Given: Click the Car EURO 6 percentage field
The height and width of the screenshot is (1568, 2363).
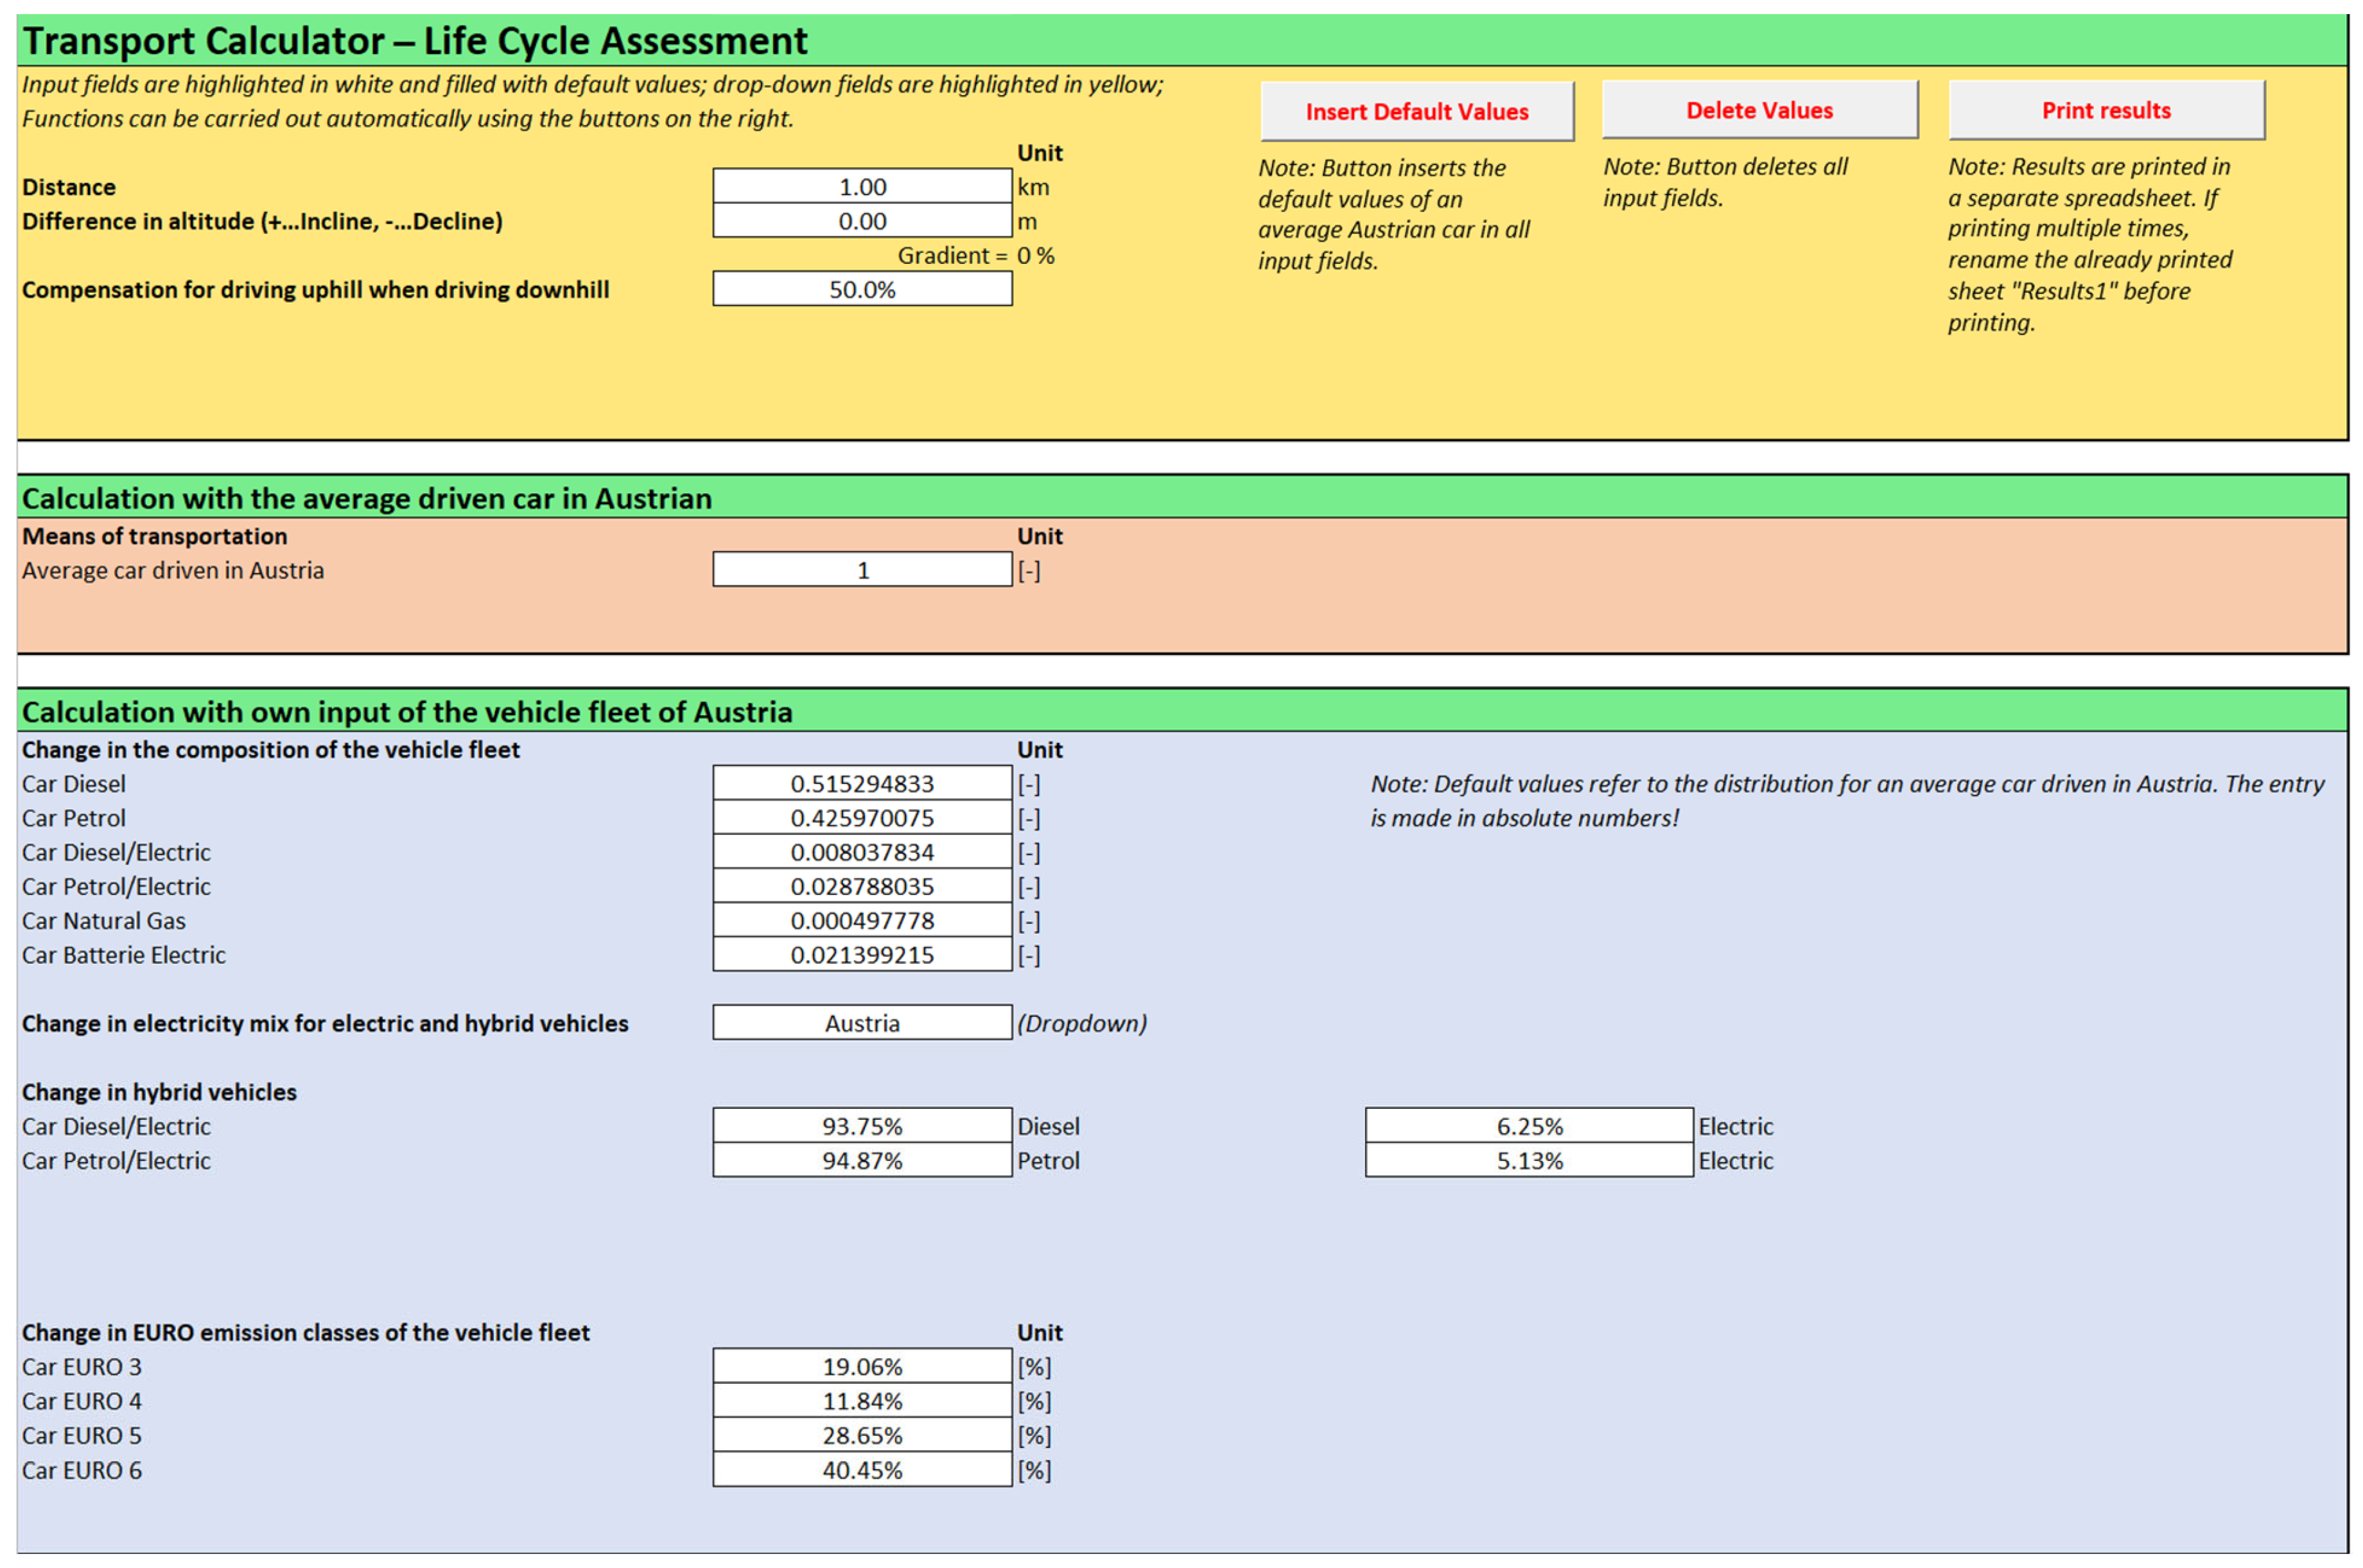Looking at the screenshot, I should click(861, 1470).
